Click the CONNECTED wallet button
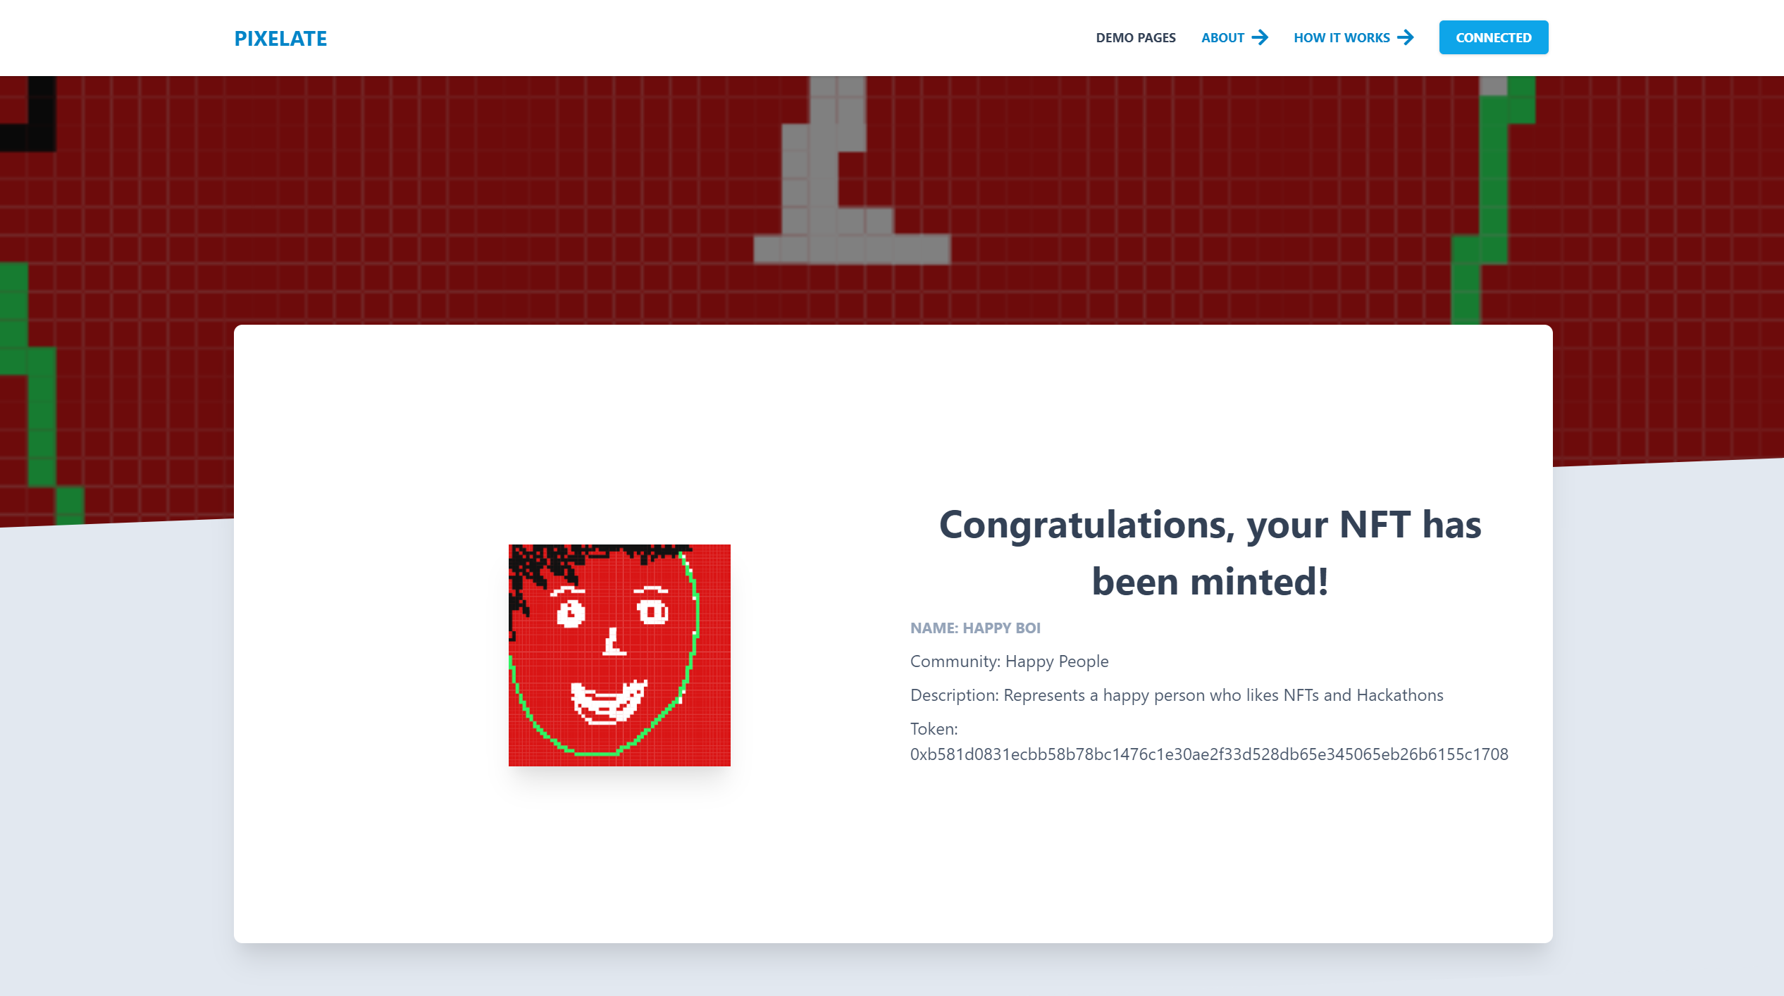Screen dimensions: 1784x996 tap(1494, 37)
